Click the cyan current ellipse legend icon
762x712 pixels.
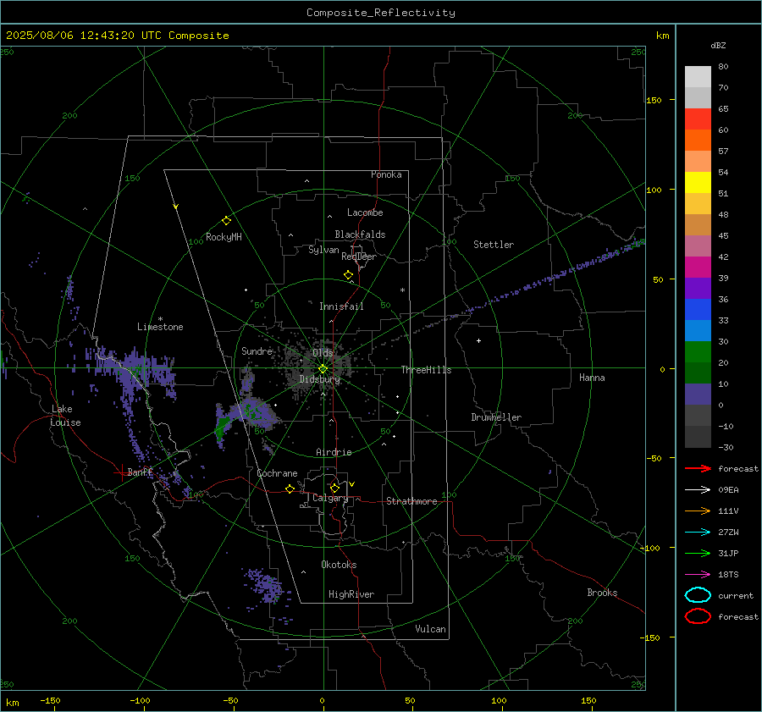pos(698,595)
